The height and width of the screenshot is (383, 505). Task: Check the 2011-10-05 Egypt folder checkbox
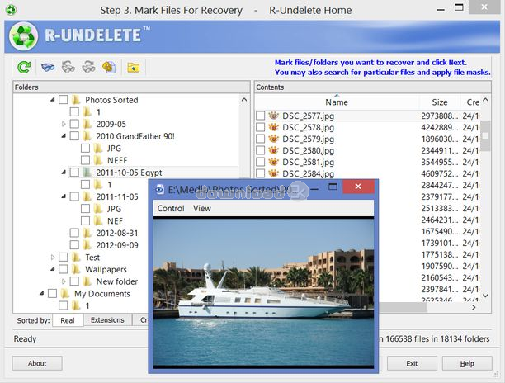pos(74,173)
